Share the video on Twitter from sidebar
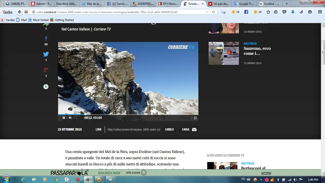325x183 pixels. 46,54
